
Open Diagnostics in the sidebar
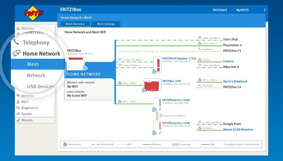click(x=29, y=108)
